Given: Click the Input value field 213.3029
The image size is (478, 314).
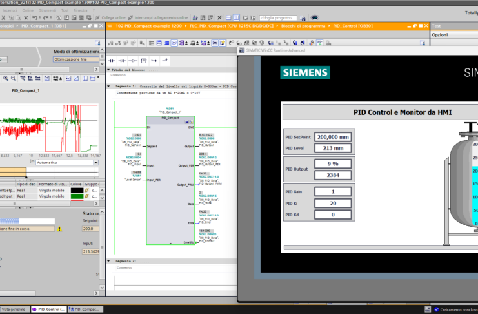Looking at the screenshot, I should pos(90,251).
